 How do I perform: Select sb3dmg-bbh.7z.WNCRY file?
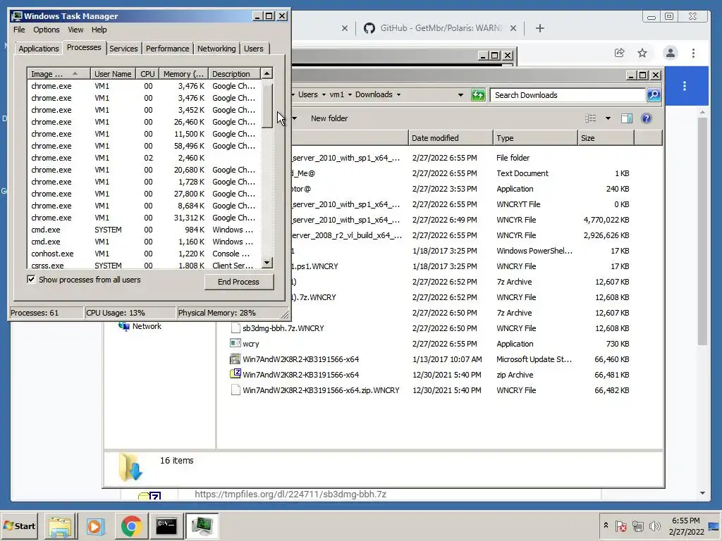point(283,328)
